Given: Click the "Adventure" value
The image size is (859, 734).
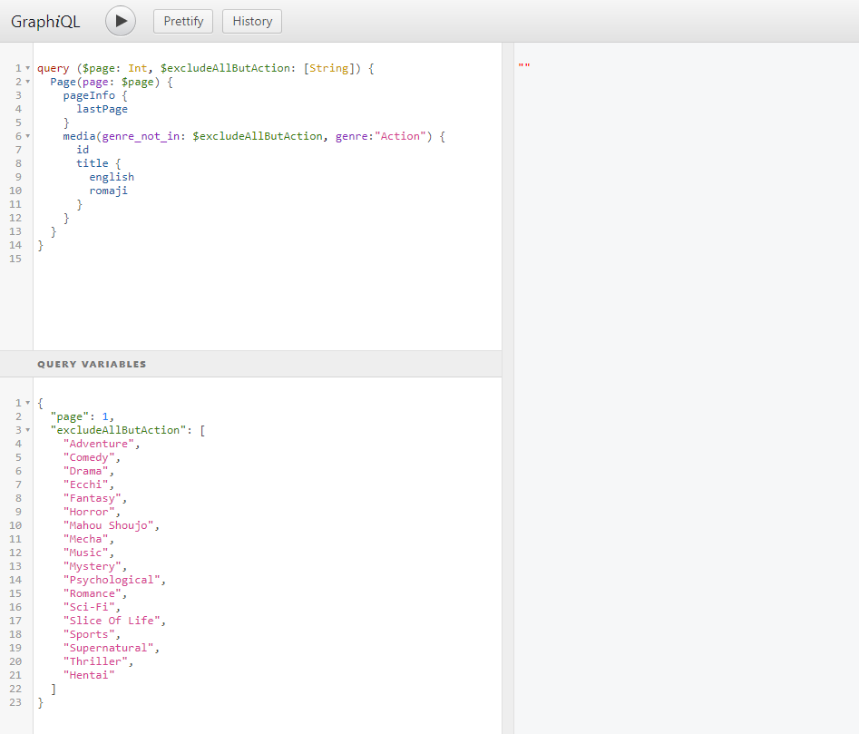Looking at the screenshot, I should click(99, 444).
